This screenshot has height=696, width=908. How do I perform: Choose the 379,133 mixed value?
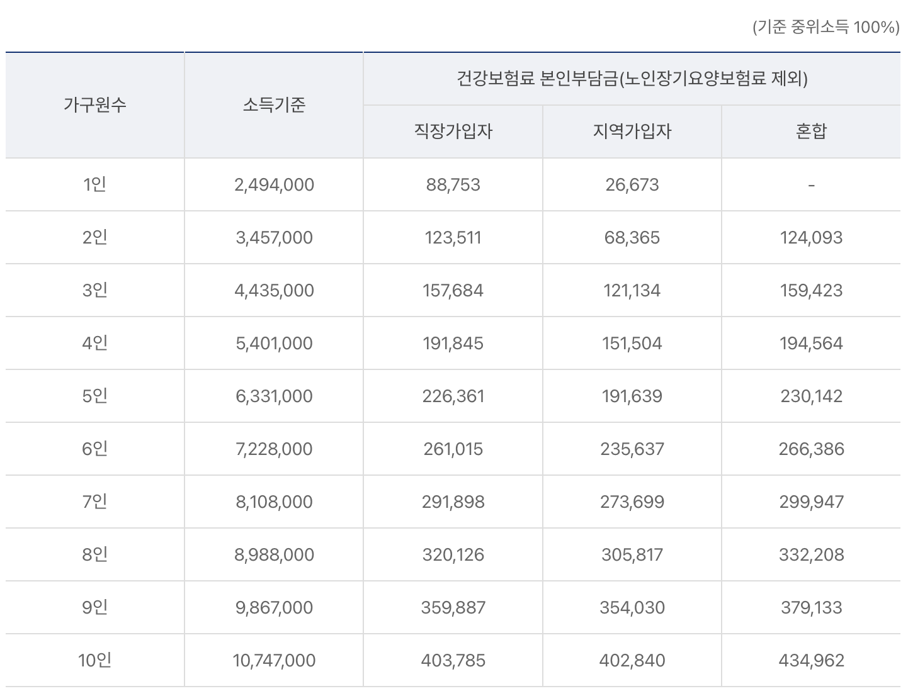811,607
